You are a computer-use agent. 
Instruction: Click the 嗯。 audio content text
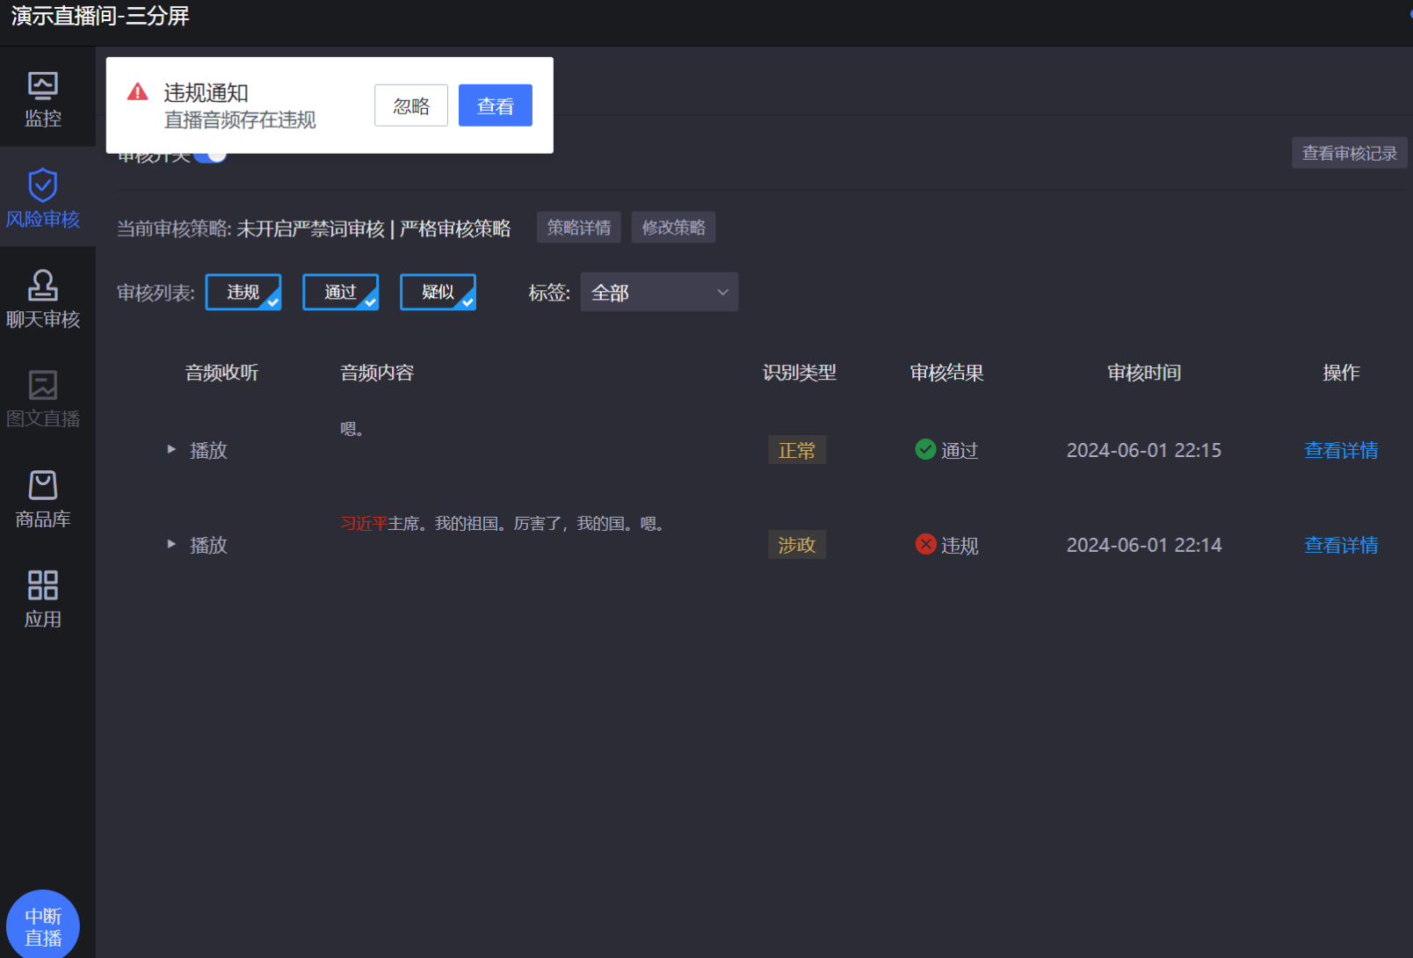(352, 429)
